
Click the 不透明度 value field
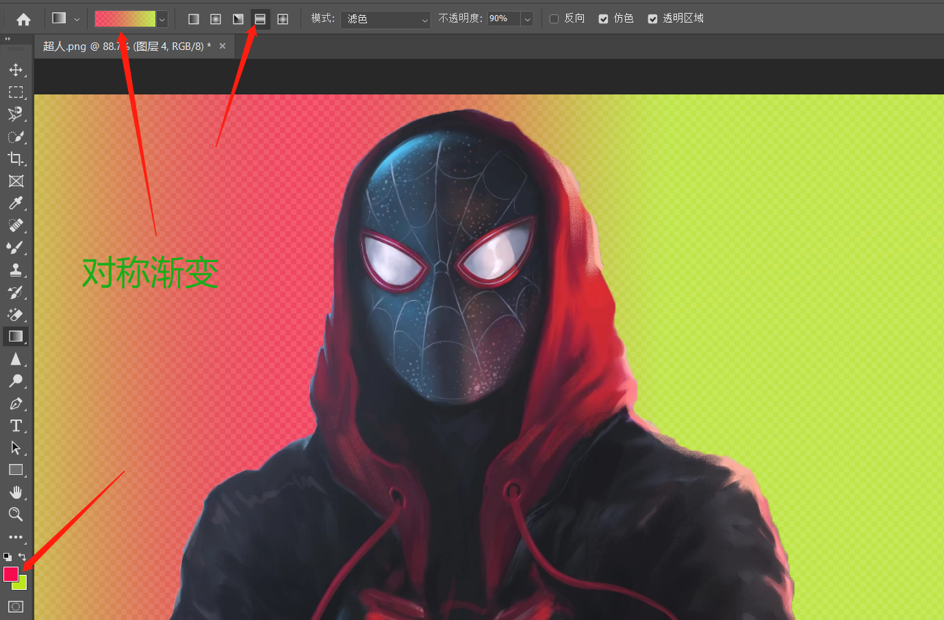pyautogui.click(x=505, y=19)
